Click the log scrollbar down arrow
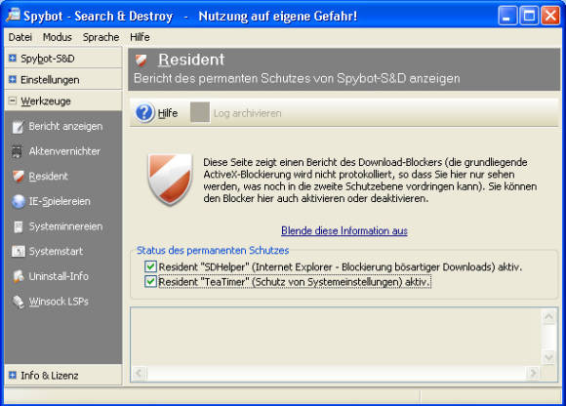Image resolution: width=566 pixels, height=406 pixels. (x=549, y=357)
